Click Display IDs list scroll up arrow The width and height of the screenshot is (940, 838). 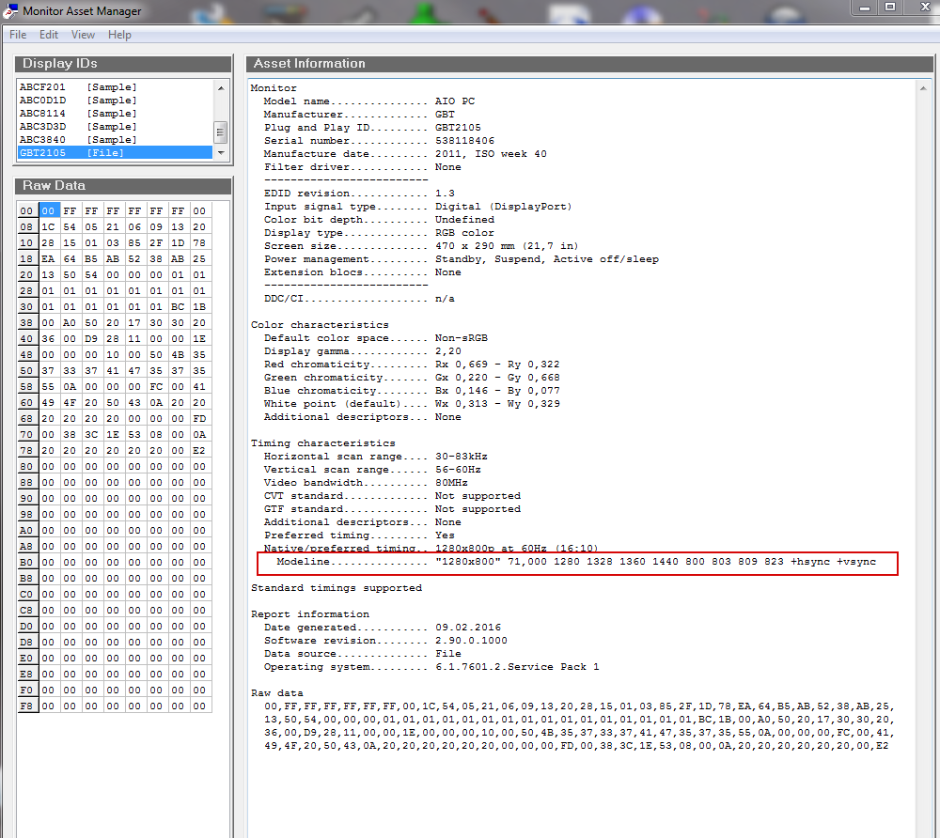221,87
